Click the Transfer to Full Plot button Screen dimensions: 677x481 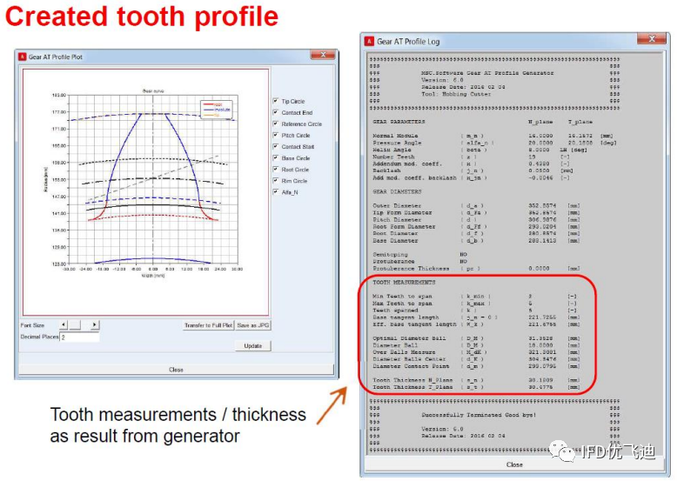pos(209,325)
